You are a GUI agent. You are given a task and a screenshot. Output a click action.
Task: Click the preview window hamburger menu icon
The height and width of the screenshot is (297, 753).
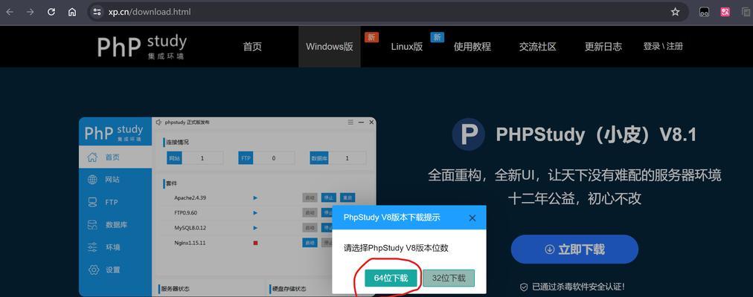pyautogui.click(x=350, y=123)
